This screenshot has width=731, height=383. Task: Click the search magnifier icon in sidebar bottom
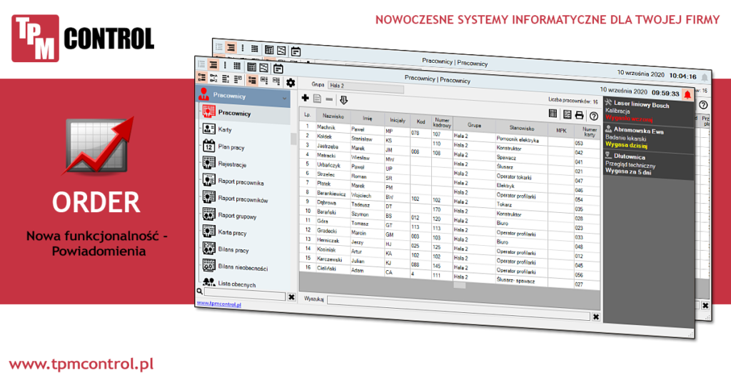(x=200, y=291)
